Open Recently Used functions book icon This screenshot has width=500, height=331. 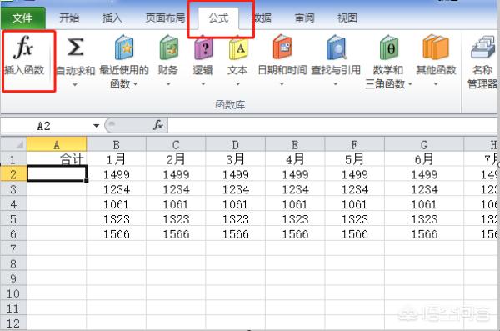coord(124,48)
